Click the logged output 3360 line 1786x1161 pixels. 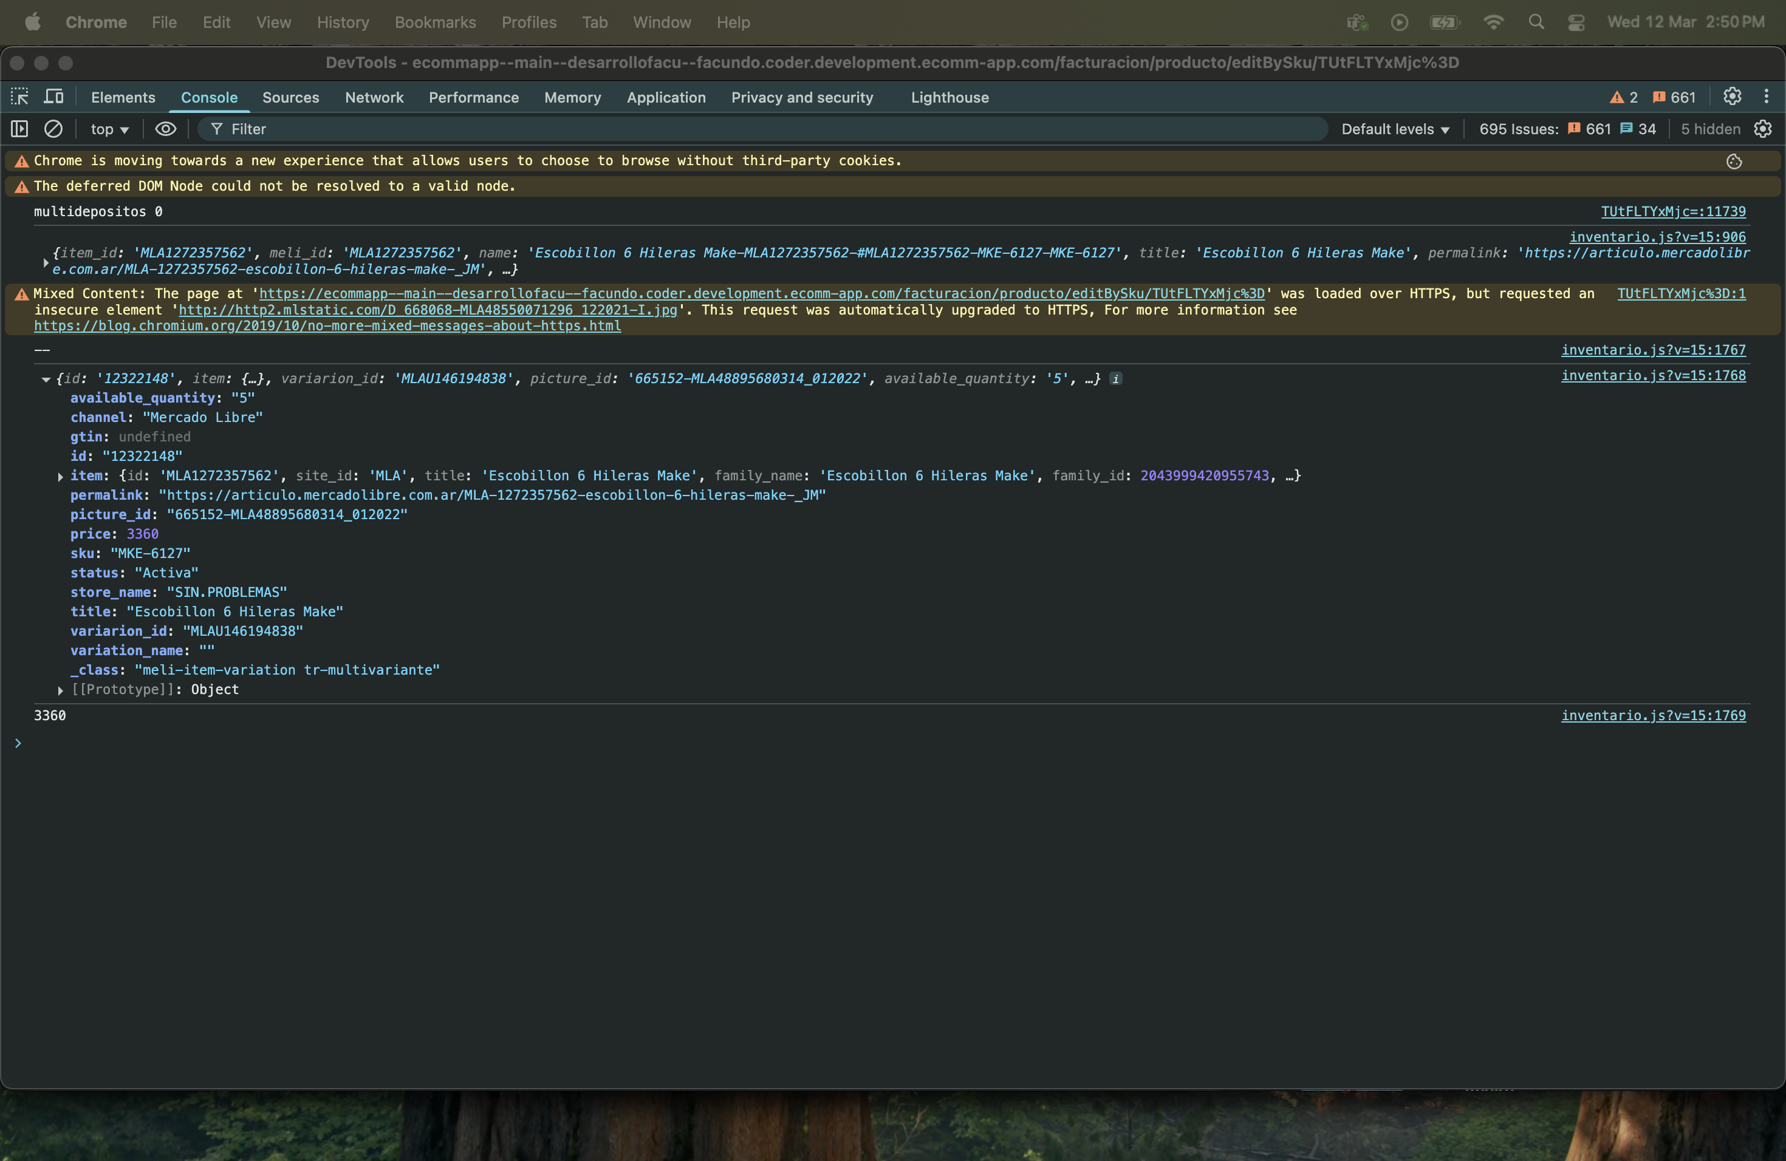pos(50,715)
